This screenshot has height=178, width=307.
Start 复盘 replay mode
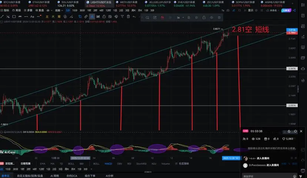pos(40,10)
